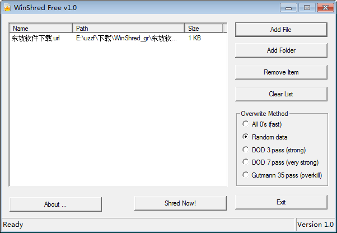Click the Add File button
This screenshot has width=337, height=233.
[x=281, y=30]
